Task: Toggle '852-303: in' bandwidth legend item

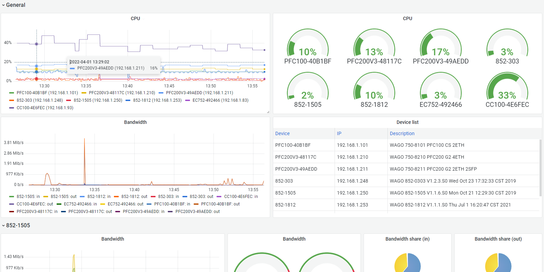Action: tap(165, 197)
